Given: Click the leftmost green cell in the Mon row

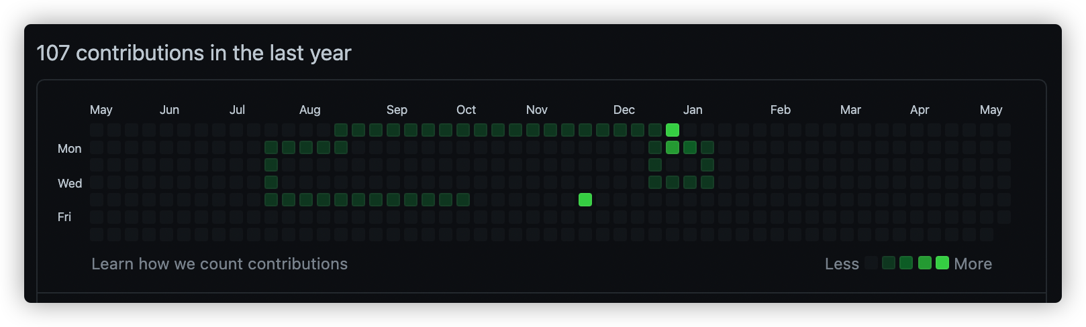Looking at the screenshot, I should [x=271, y=147].
